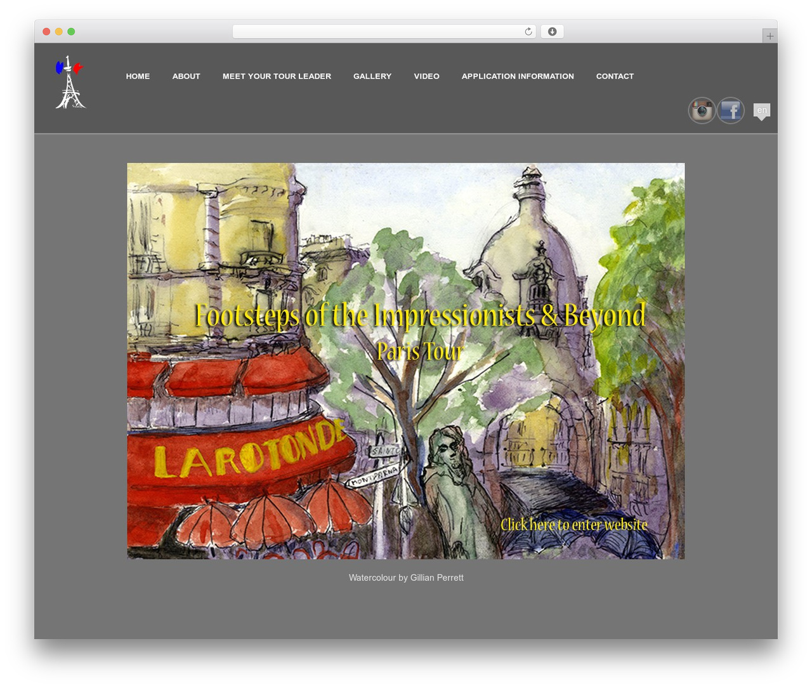Viewport: 812px width, 688px height.
Task: Open the Instagram page icon
Action: point(702,110)
